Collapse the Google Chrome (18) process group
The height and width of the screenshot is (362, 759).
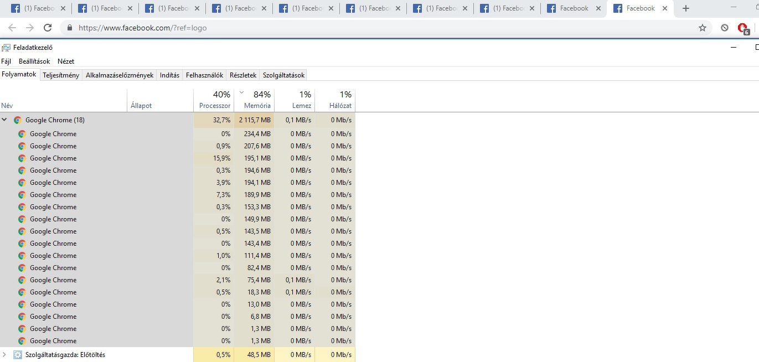tap(4, 120)
